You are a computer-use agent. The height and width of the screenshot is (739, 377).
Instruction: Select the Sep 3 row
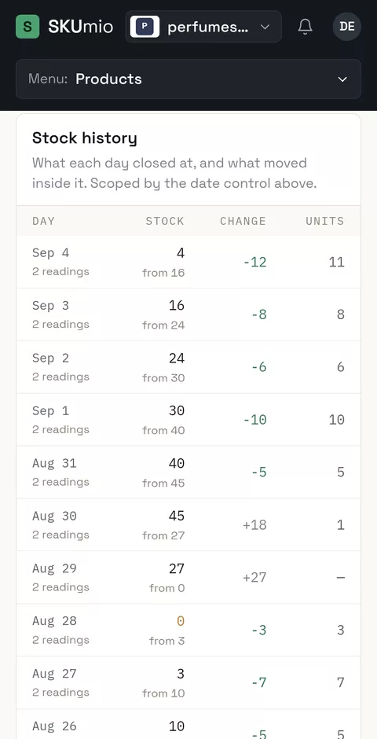188,314
